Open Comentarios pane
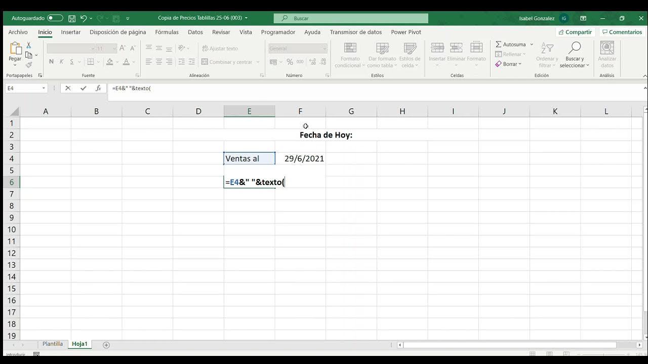The height and width of the screenshot is (364, 648). (x=622, y=32)
